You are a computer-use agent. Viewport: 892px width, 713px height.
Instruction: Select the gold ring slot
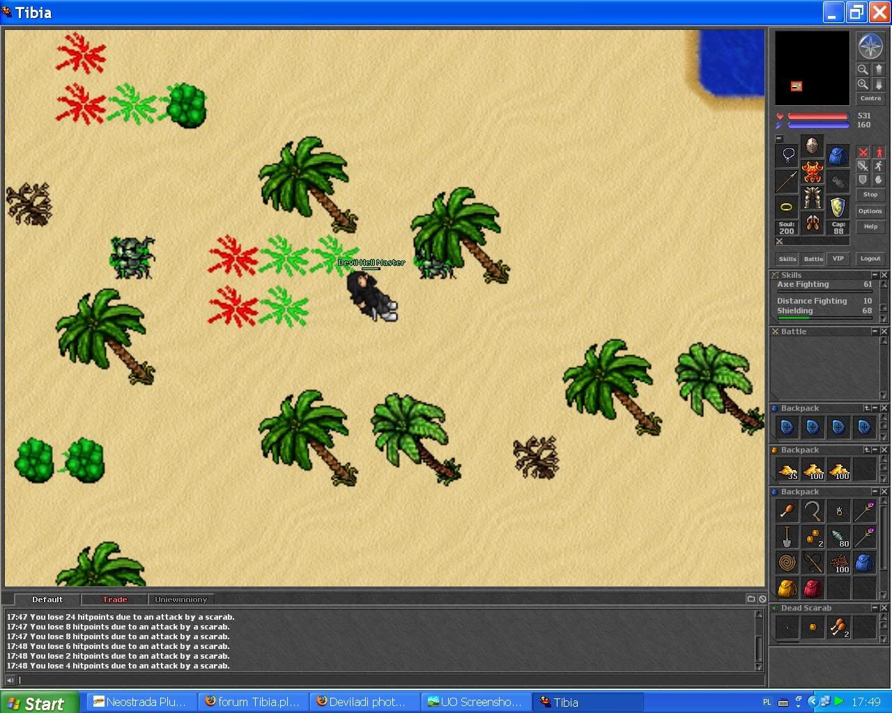coord(787,207)
